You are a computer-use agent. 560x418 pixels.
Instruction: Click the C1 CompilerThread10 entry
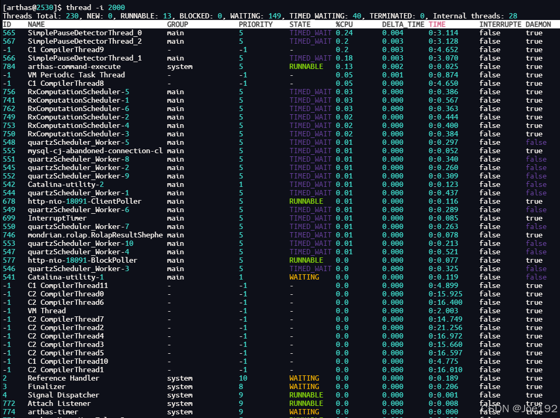[68, 361]
